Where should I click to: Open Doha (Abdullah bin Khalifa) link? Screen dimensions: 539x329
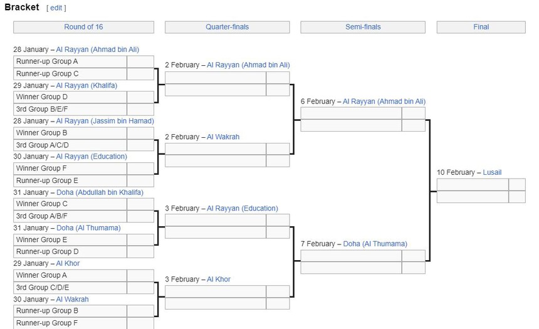coord(100,192)
